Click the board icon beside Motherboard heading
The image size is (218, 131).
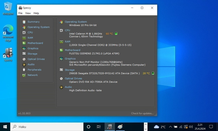click(x=61, y=50)
